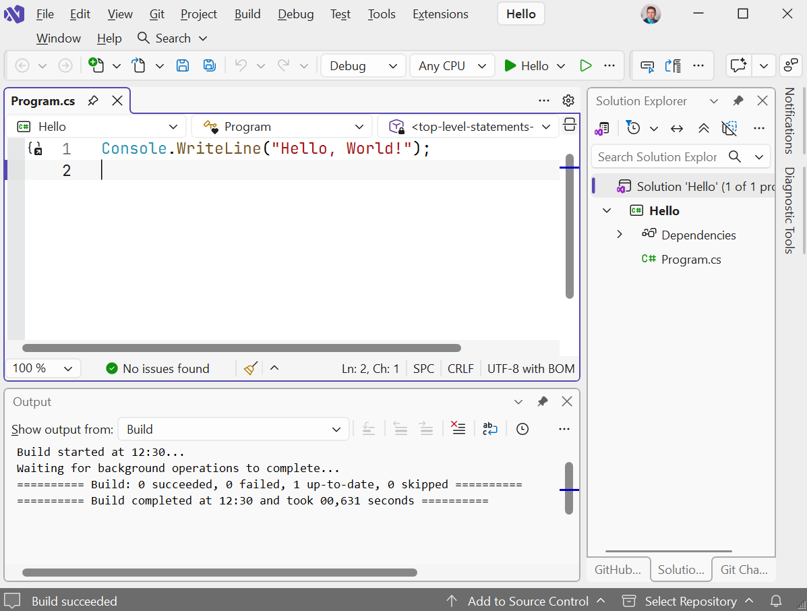This screenshot has height=611, width=807.
Task: Toggle word wrap in Output panel
Action: tap(490, 428)
